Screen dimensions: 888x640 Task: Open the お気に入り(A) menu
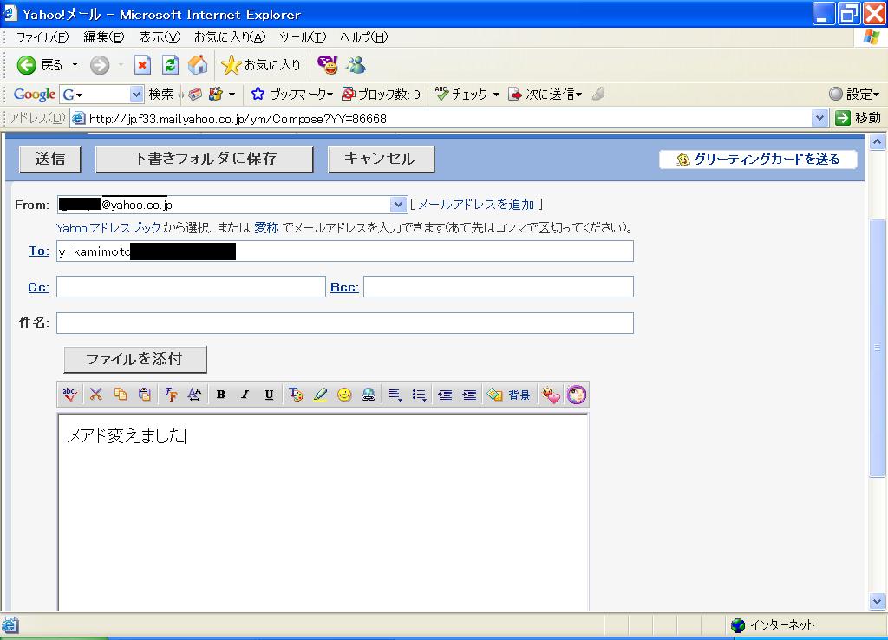click(229, 37)
